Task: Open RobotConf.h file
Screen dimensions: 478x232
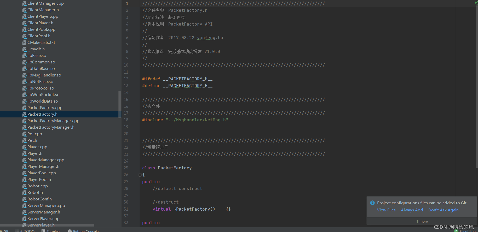Action: [39, 199]
